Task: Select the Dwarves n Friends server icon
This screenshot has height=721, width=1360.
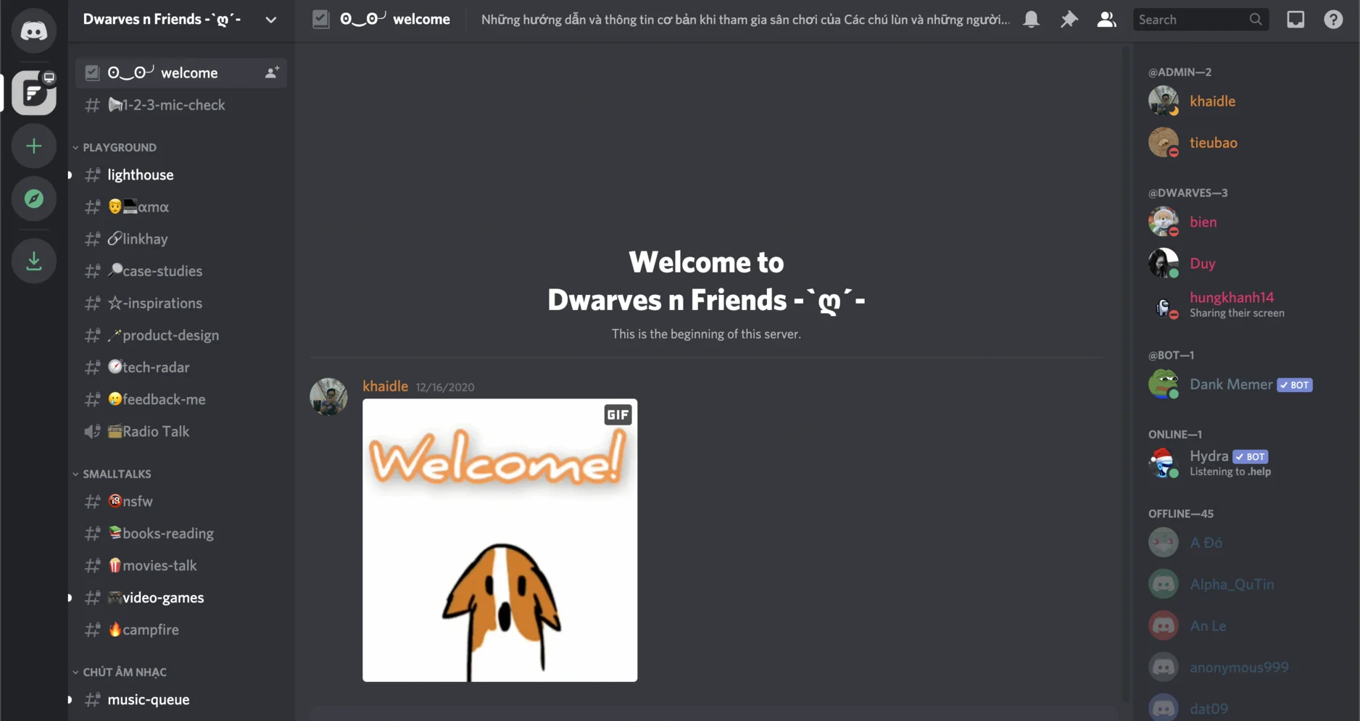Action: click(x=33, y=93)
